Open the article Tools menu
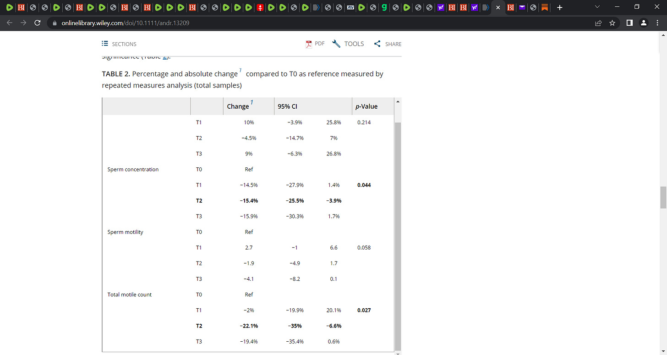The width and height of the screenshot is (667, 355). 348,44
